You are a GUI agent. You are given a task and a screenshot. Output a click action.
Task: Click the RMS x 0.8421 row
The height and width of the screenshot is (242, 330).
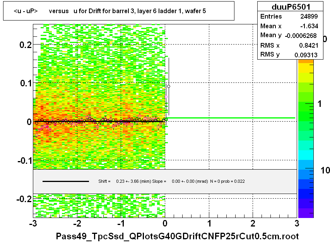[x=290, y=45]
